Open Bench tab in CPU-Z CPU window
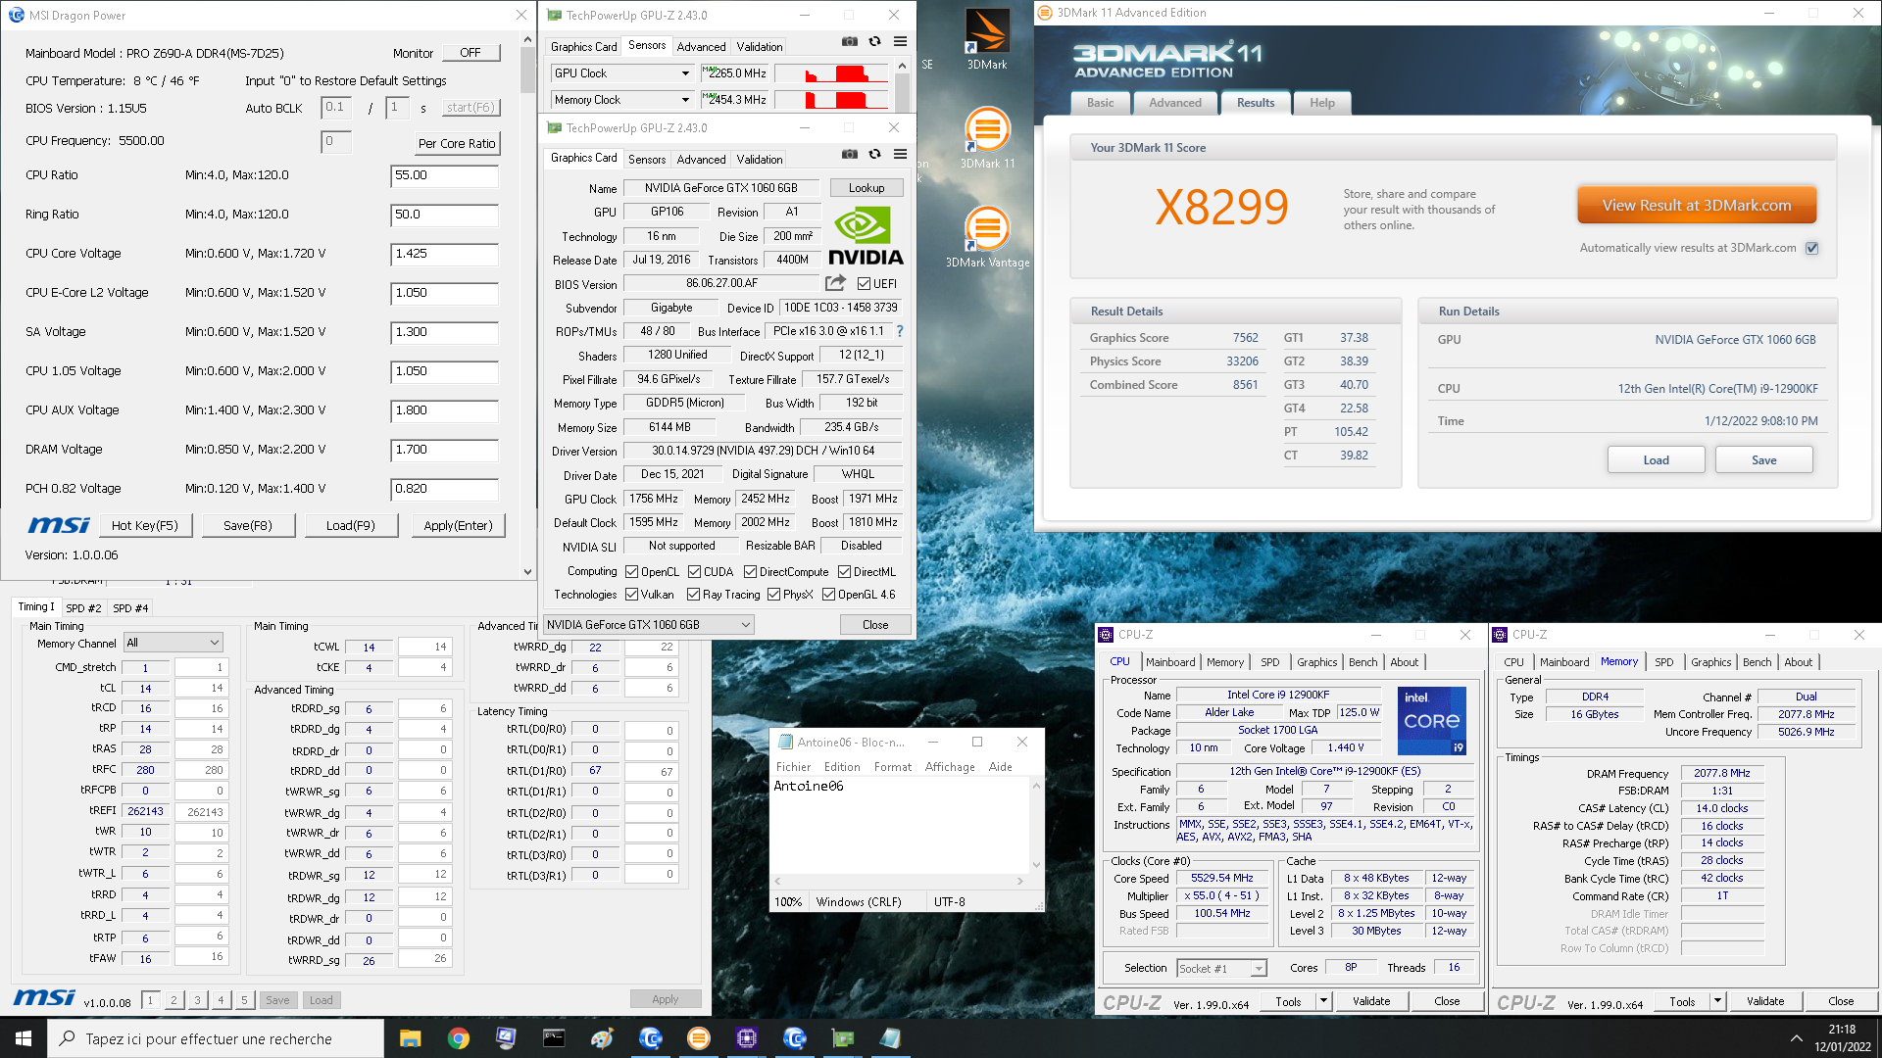 point(1362,662)
